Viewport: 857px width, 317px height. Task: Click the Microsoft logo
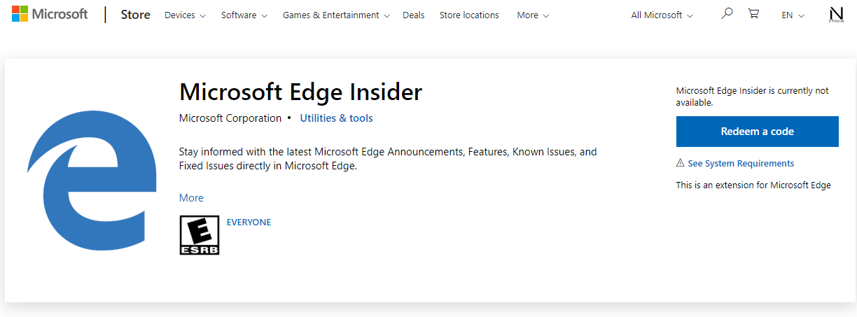[x=50, y=14]
